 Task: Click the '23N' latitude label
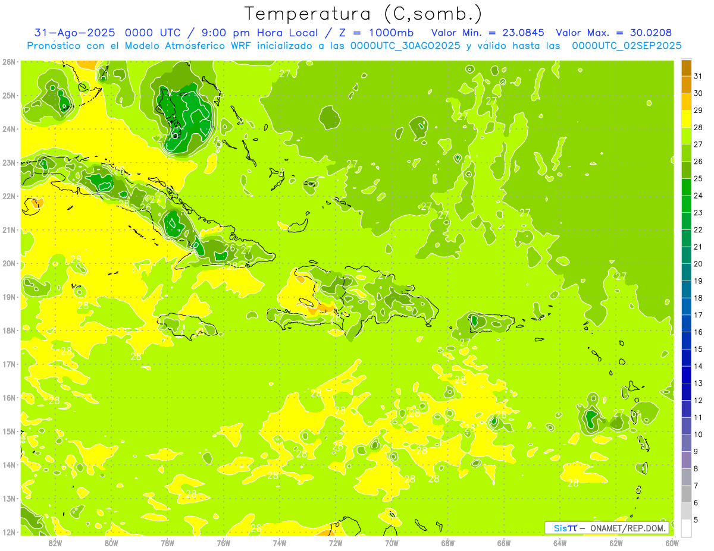[9, 163]
